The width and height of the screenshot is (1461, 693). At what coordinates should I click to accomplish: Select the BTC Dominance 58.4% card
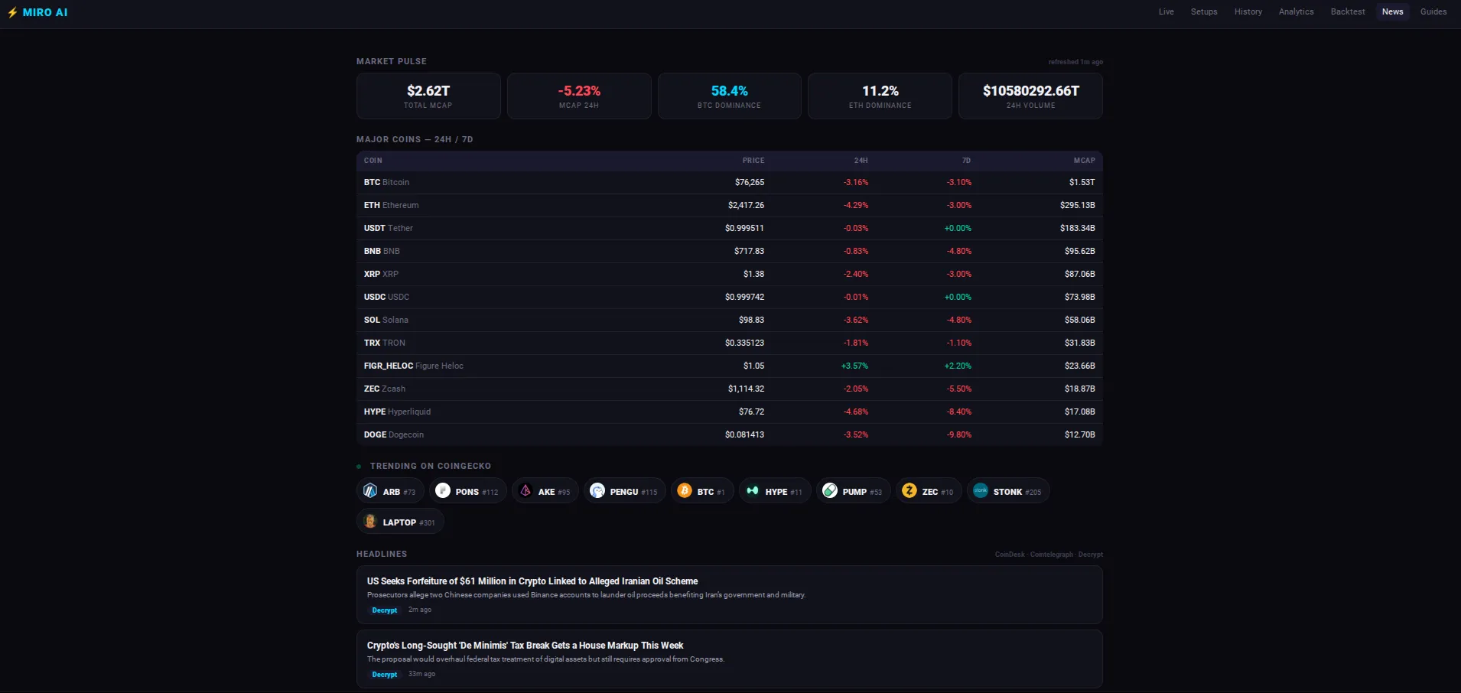[x=730, y=96]
